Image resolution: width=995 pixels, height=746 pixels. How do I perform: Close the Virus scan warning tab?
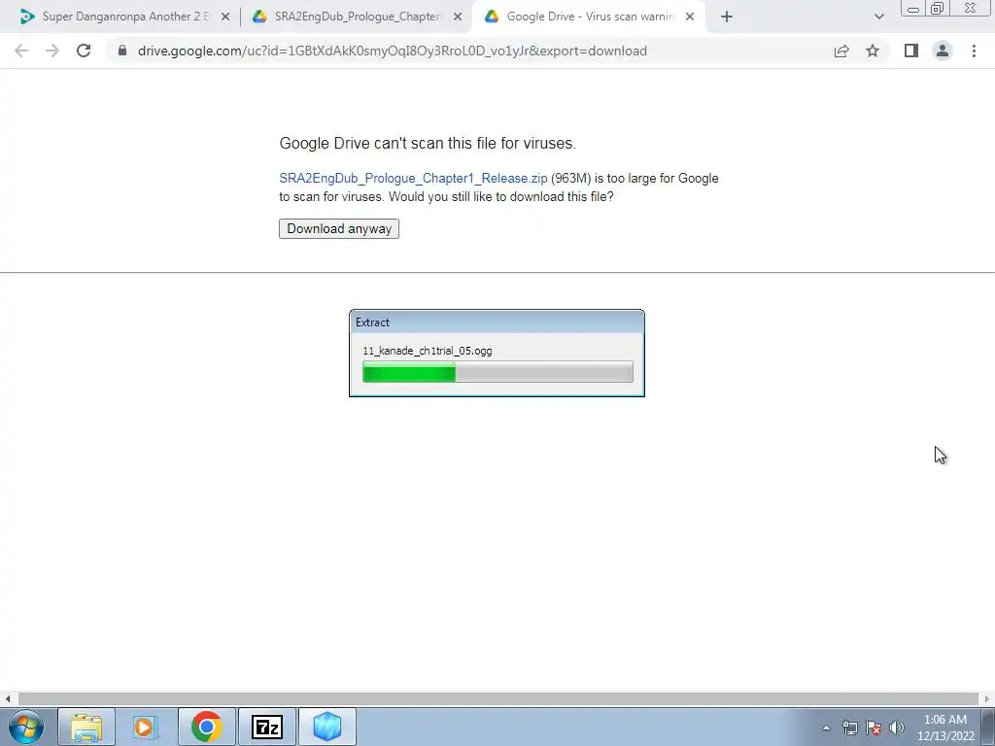point(690,17)
